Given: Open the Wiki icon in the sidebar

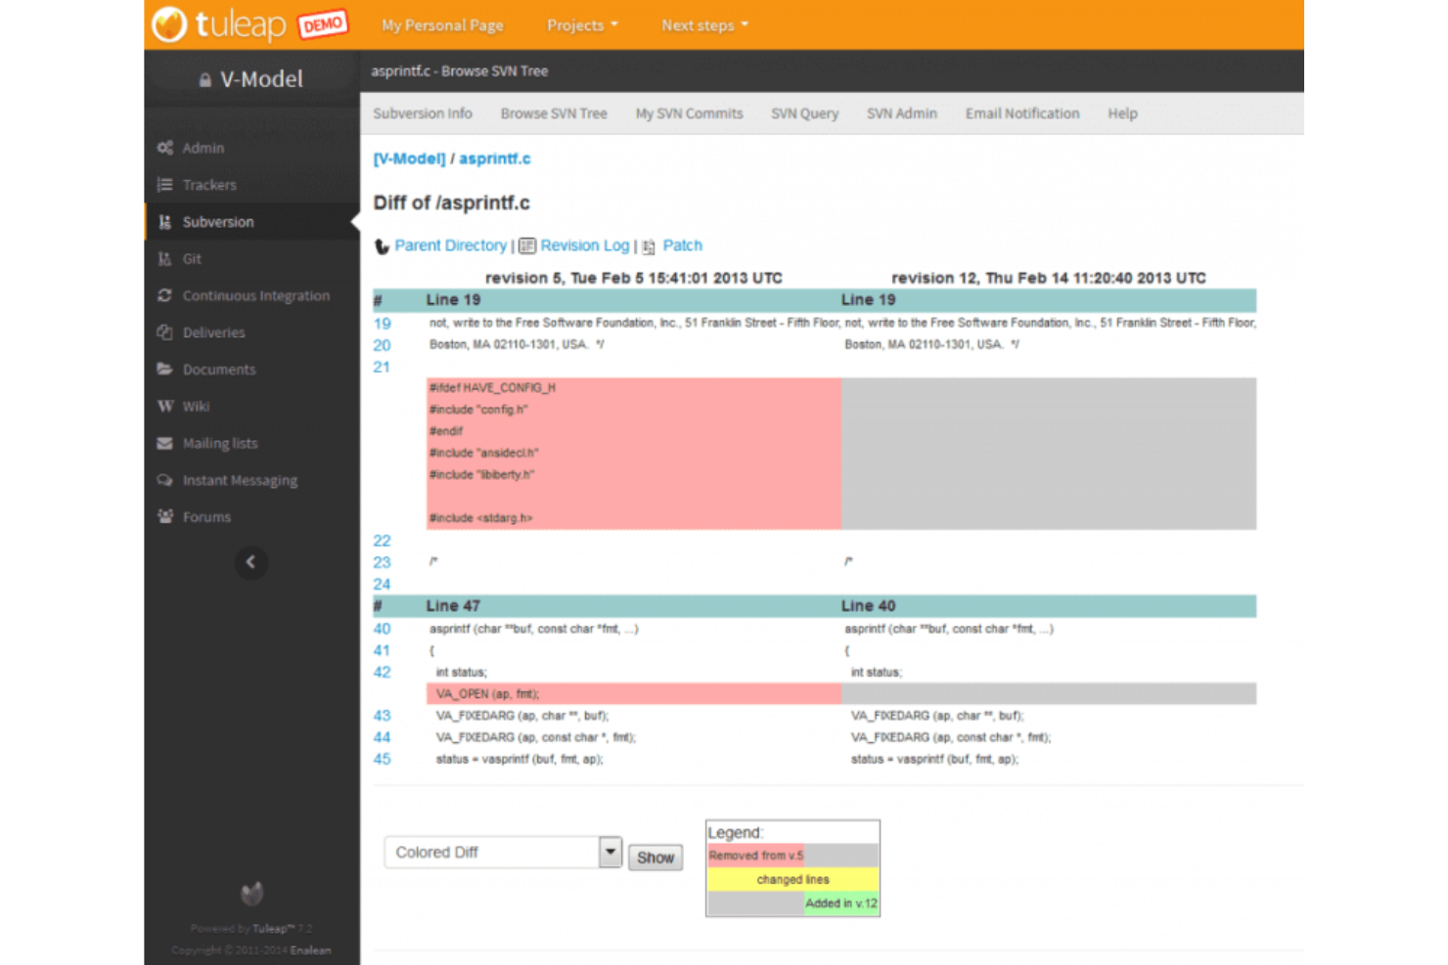Looking at the screenshot, I should [165, 406].
